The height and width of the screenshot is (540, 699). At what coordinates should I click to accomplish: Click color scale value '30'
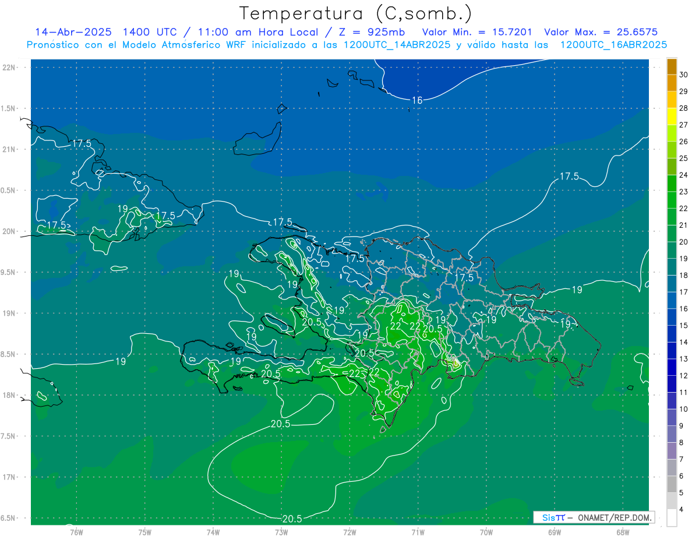(684, 75)
